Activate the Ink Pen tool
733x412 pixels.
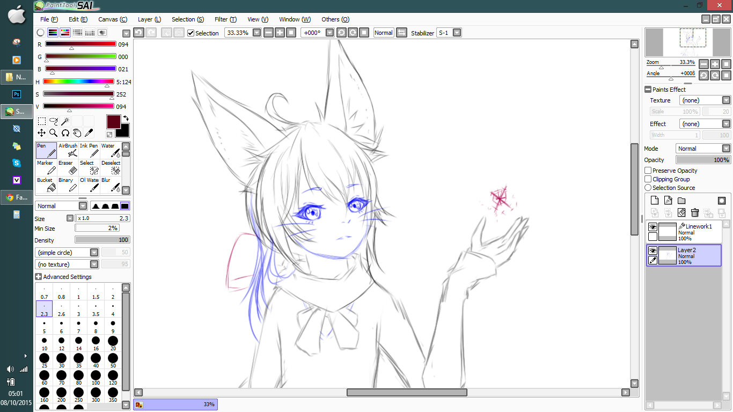[x=89, y=150]
